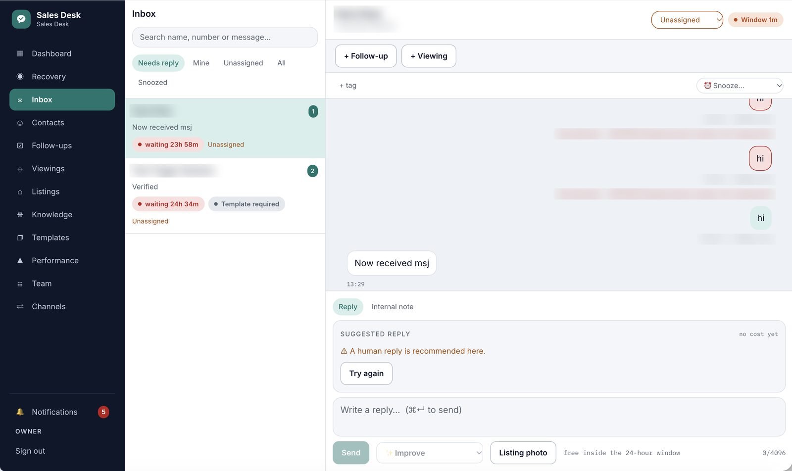Select the Performance triangle icon

pos(20,261)
